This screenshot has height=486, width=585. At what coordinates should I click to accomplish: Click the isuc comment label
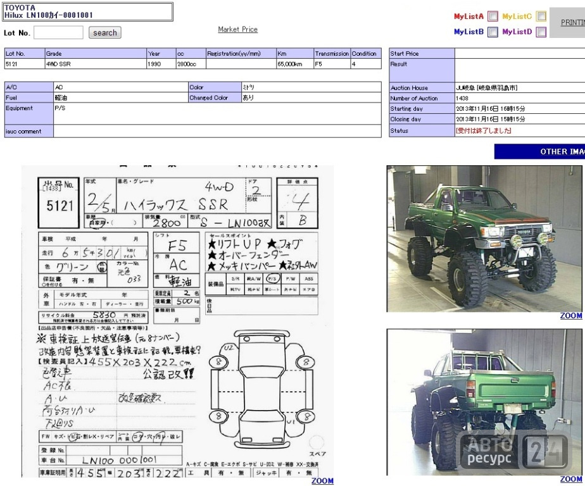pos(28,131)
